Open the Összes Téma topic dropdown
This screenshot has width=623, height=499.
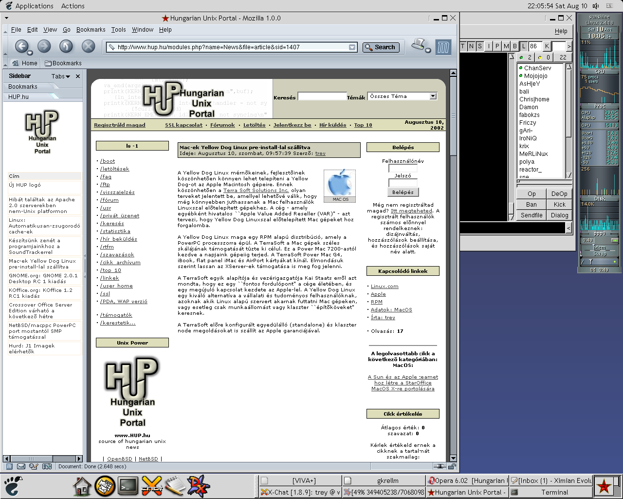(433, 96)
